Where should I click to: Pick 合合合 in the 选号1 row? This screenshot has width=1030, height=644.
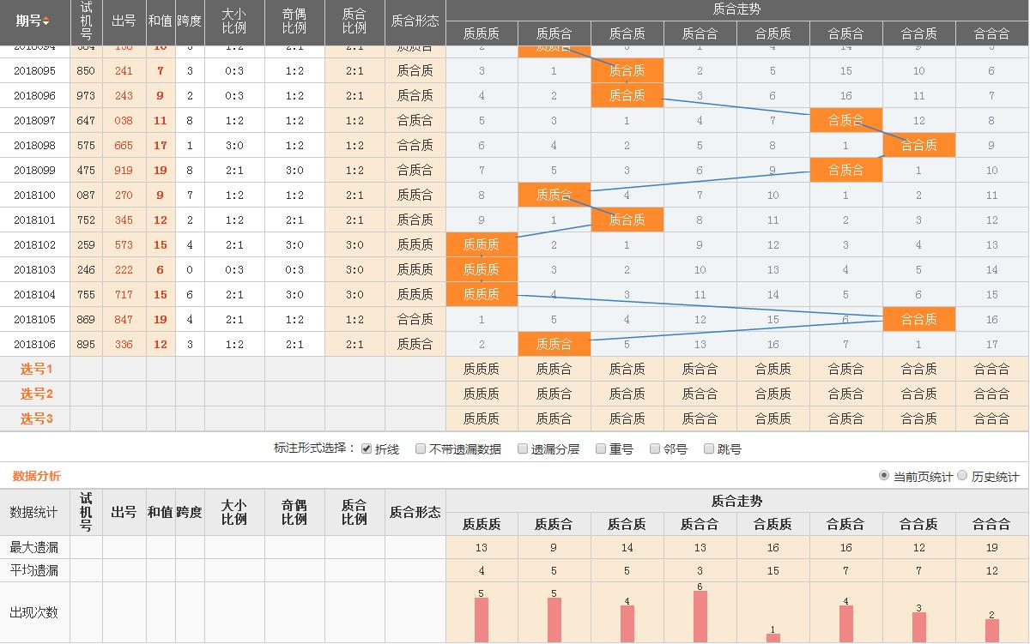point(992,370)
